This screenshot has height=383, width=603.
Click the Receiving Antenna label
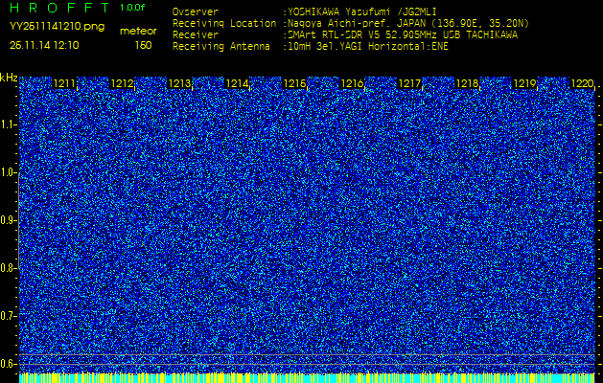pos(221,47)
